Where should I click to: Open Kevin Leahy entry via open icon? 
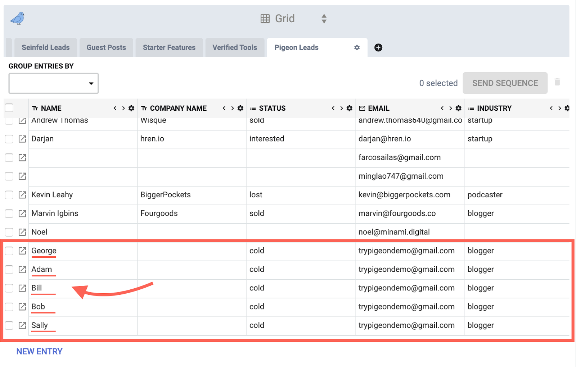click(x=22, y=195)
